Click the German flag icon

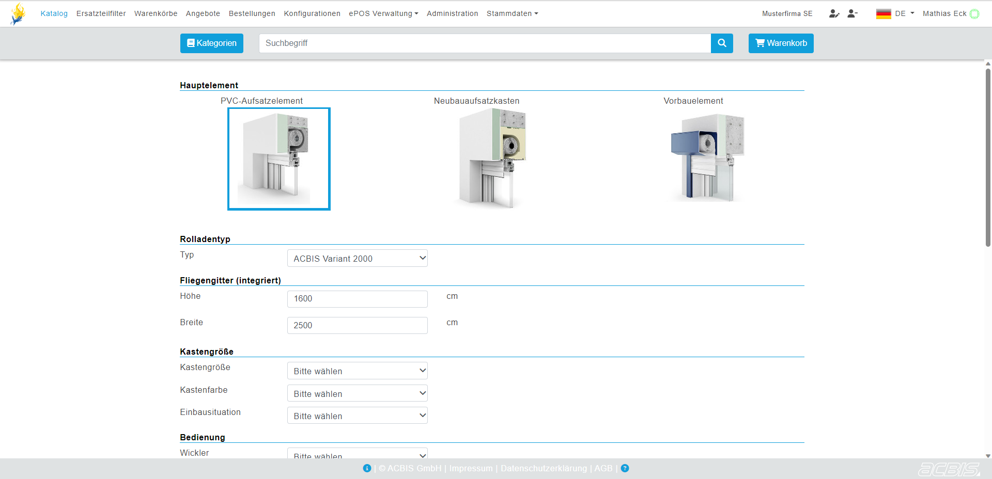tap(884, 14)
